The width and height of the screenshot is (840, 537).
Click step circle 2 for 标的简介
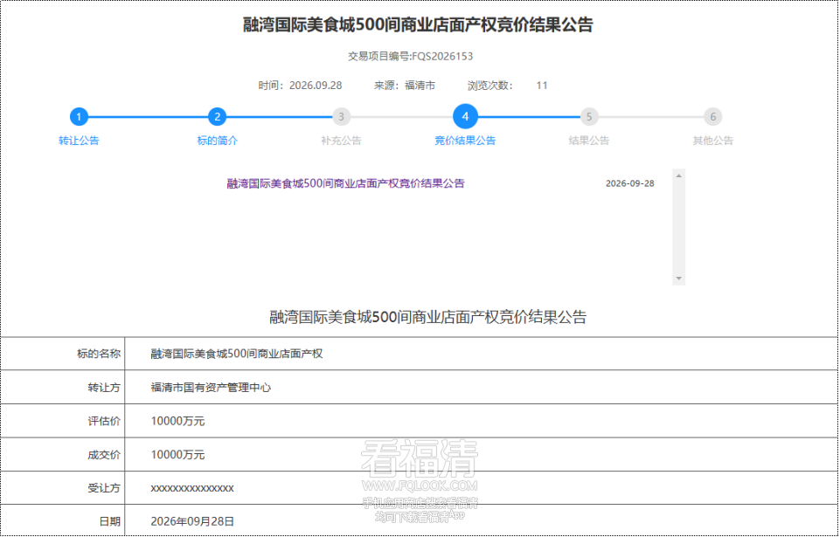(217, 117)
